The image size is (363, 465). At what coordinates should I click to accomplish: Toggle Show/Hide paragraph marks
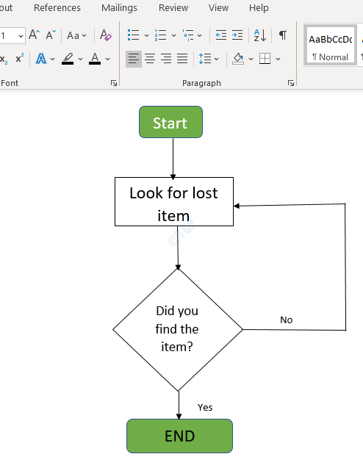tap(283, 35)
